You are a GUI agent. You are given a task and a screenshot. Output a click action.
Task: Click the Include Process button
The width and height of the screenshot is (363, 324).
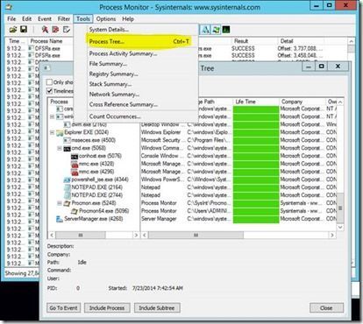click(x=107, y=308)
